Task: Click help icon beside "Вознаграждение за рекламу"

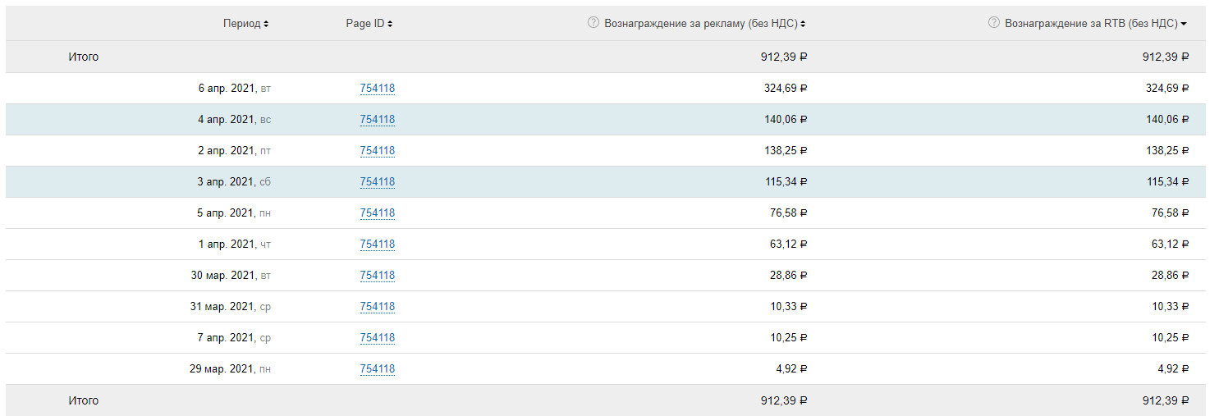Action: pos(593,23)
